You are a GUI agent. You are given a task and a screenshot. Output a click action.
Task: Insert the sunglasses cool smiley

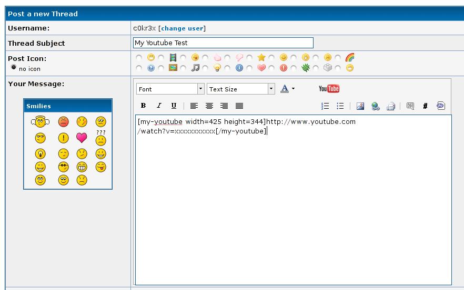(63, 167)
